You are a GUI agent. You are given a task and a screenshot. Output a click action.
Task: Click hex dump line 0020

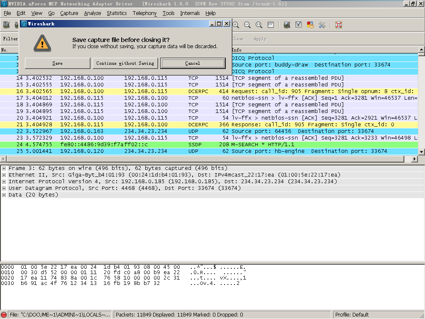[123, 278]
